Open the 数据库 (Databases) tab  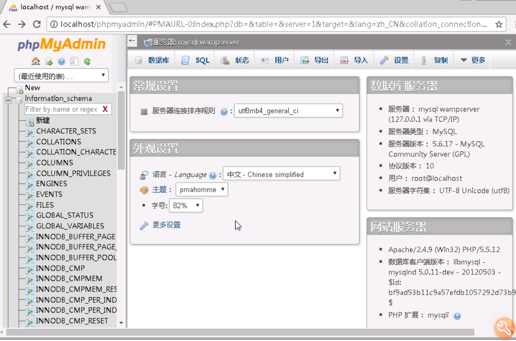pos(152,60)
